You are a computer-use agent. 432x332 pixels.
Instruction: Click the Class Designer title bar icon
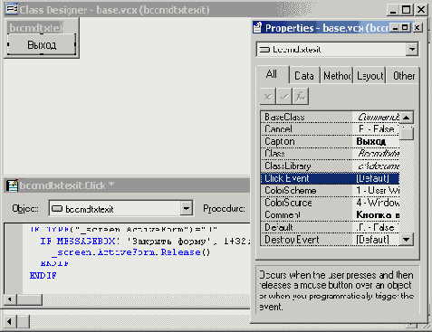pos(12,10)
